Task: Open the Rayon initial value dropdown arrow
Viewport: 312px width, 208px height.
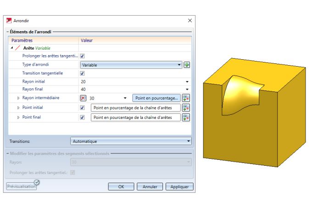Action: 188,81
